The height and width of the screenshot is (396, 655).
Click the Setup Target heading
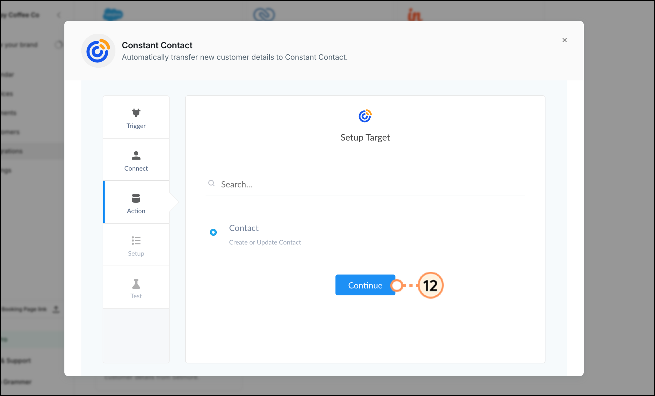[x=365, y=137]
